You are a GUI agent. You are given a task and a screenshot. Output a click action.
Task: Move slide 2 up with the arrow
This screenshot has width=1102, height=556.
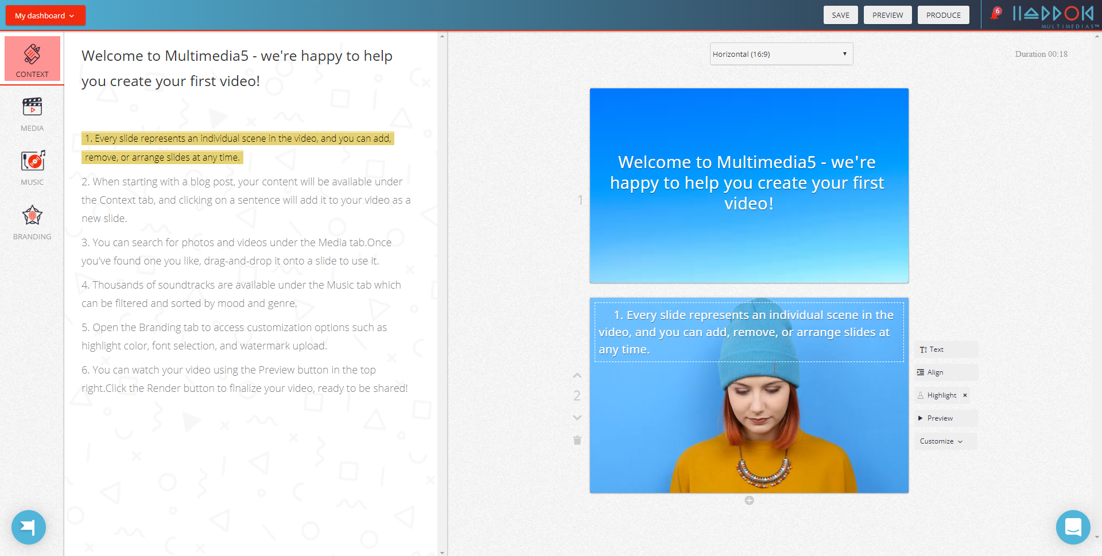point(577,375)
